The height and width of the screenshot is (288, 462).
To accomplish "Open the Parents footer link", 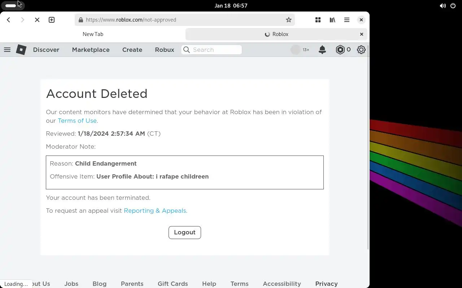I will 132,284.
